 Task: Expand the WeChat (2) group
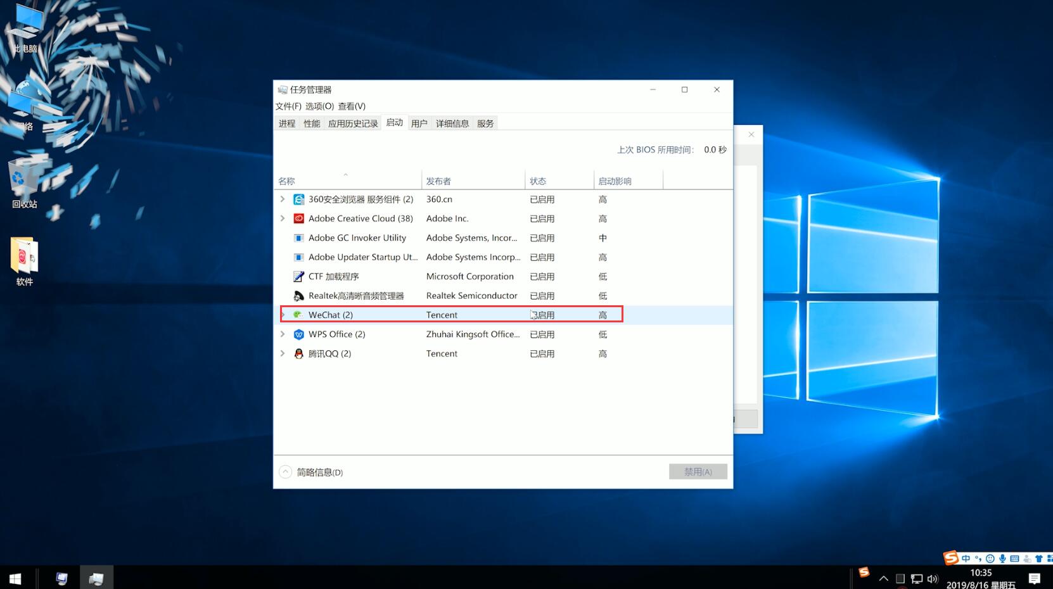click(x=283, y=315)
